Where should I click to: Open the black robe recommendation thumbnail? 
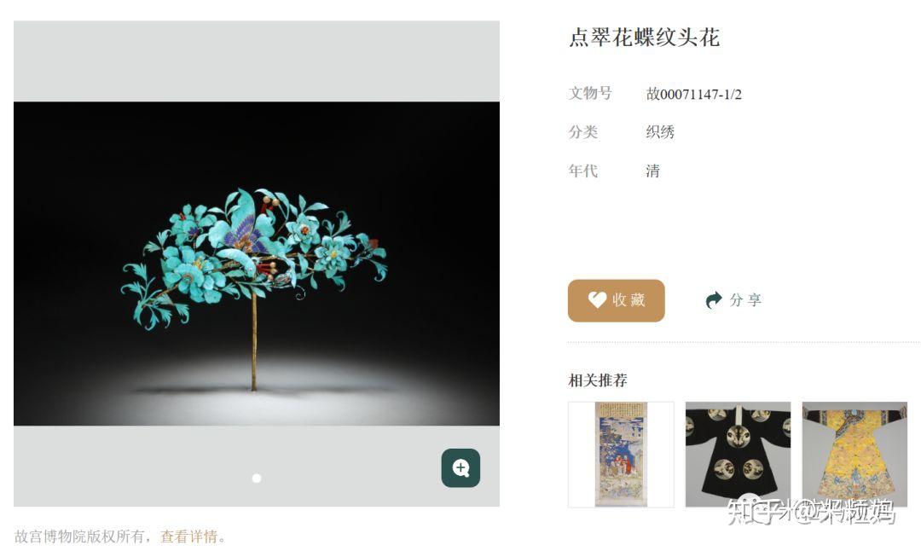click(738, 454)
